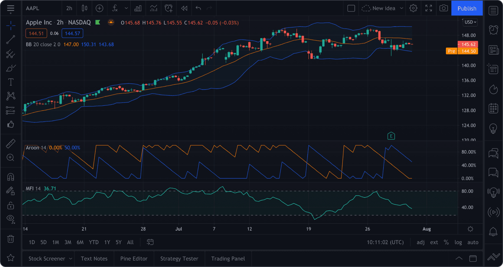Click the candlestick chart style icon

click(84, 8)
